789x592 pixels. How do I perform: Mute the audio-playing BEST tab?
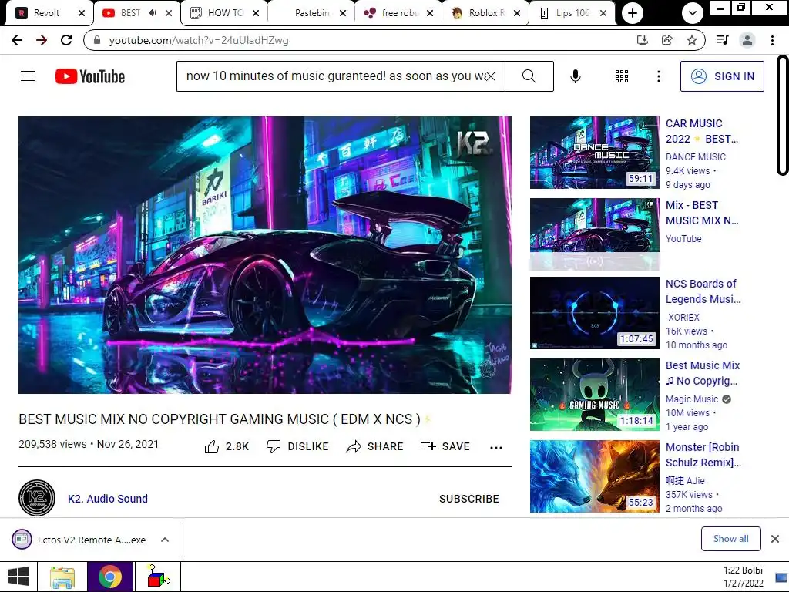click(x=153, y=13)
